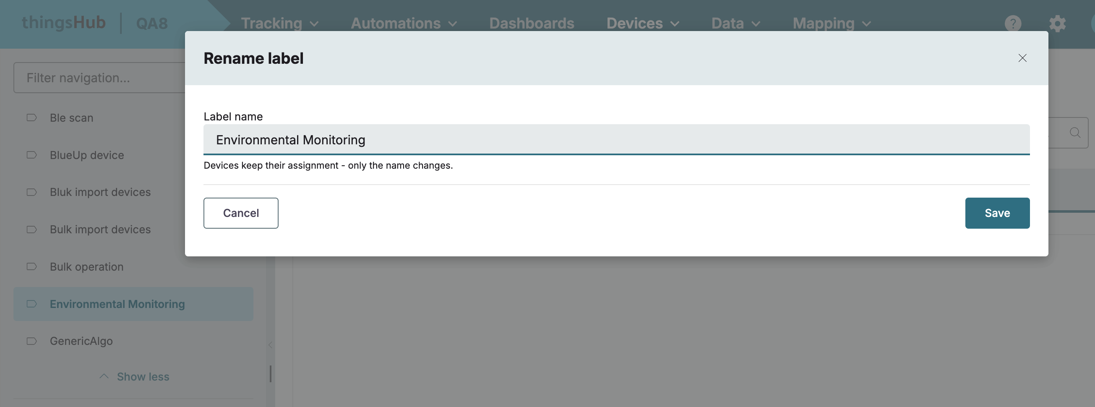Click the thingsHub logo
The height and width of the screenshot is (407, 1095).
[x=64, y=23]
